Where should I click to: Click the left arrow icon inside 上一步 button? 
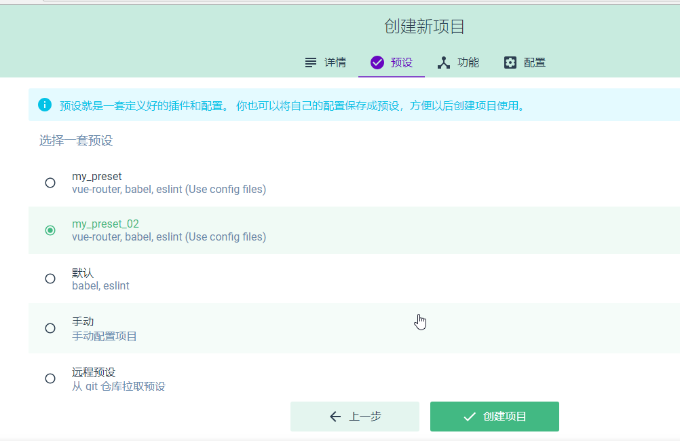coord(335,417)
